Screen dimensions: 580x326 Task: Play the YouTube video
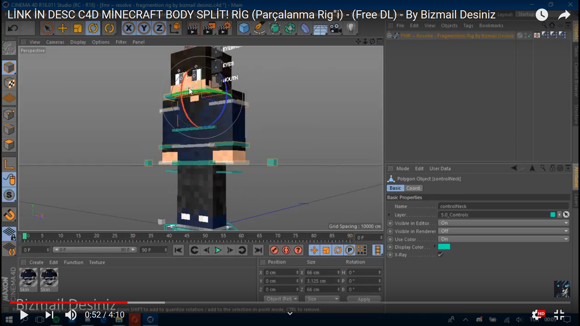24,315
